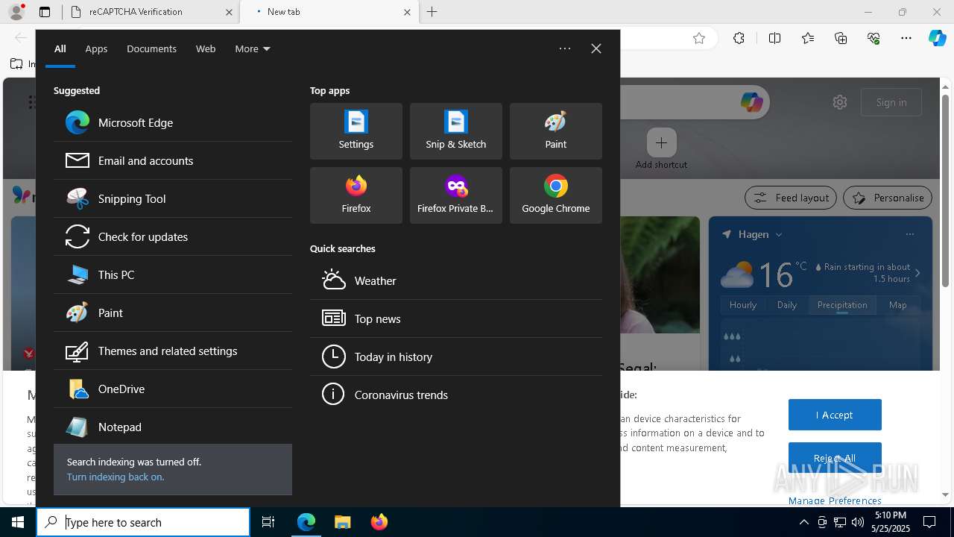This screenshot has height=537, width=954.
Task: Switch to reCAPTCHA Verification tab in Edge
Action: [150, 12]
